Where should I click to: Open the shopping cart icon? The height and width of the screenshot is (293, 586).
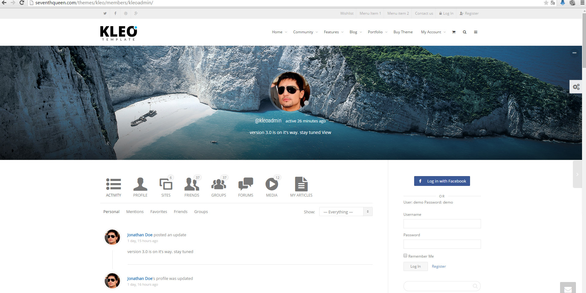click(x=454, y=32)
